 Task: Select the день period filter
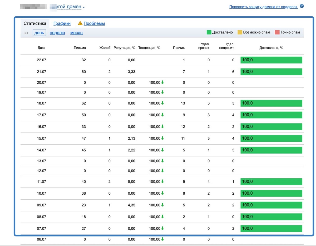39,33
